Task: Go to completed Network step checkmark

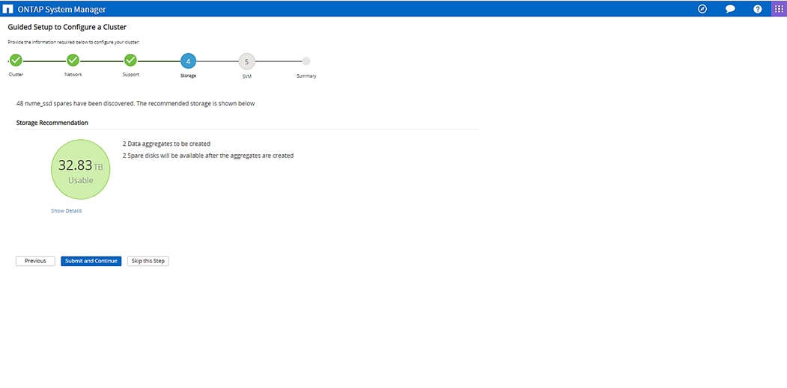Action: pyautogui.click(x=73, y=60)
